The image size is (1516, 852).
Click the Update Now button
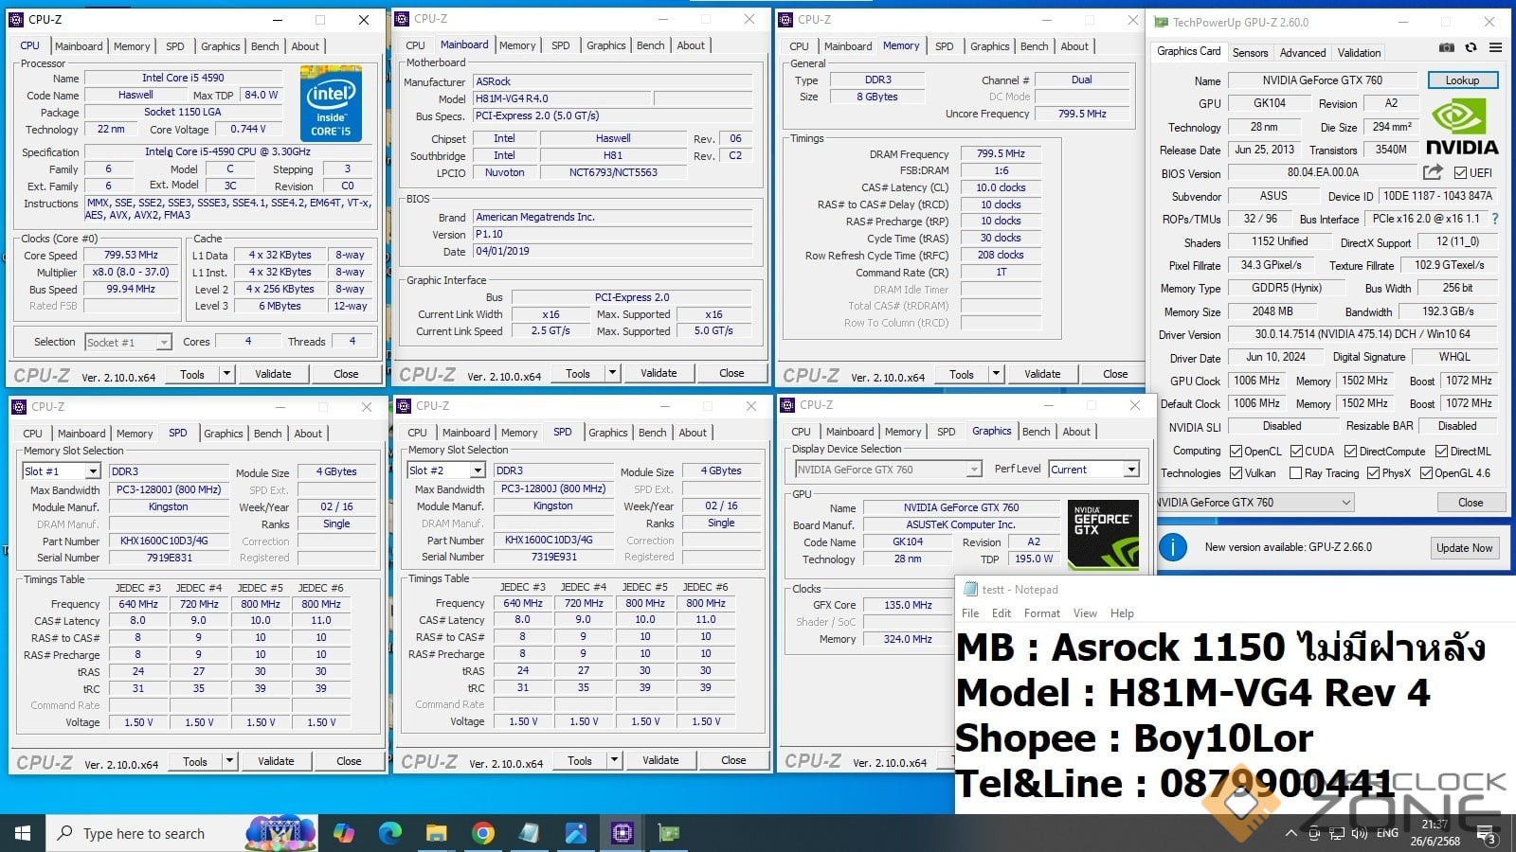tap(1464, 548)
